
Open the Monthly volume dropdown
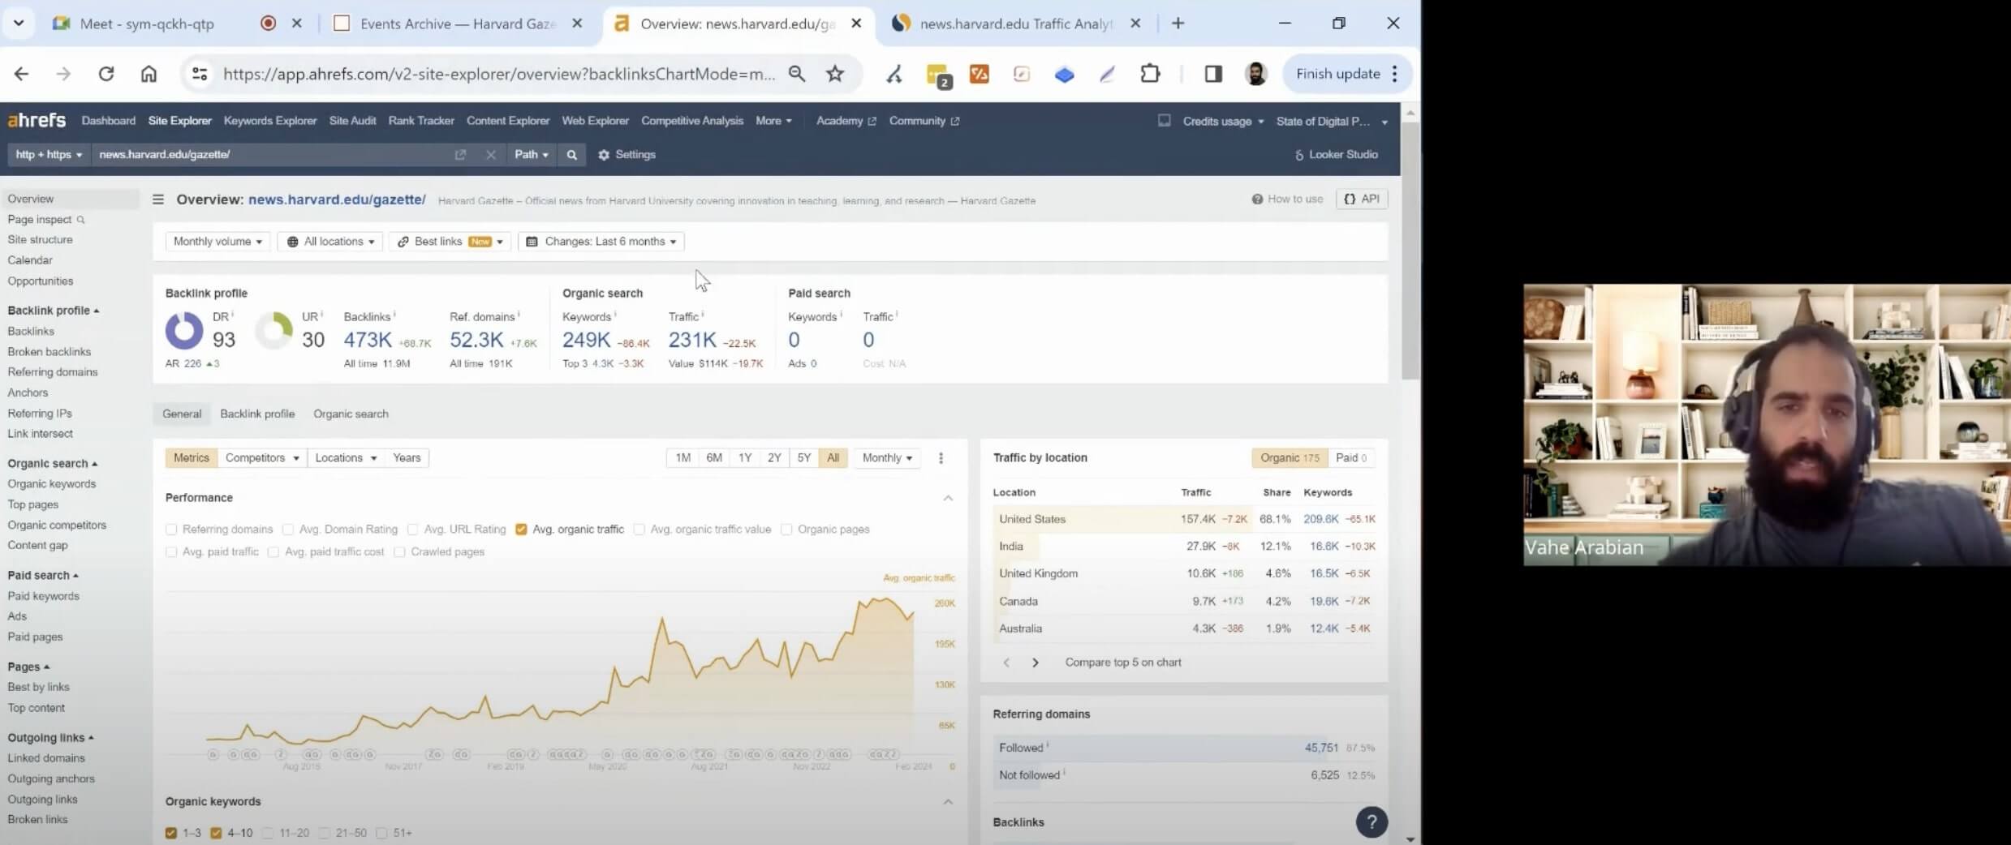[x=217, y=242]
